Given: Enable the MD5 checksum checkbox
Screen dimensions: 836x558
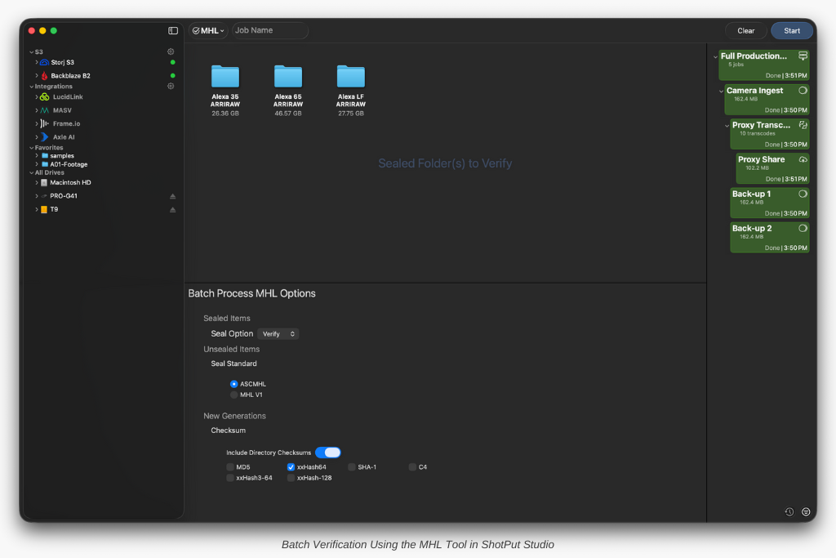Looking at the screenshot, I should click(230, 467).
